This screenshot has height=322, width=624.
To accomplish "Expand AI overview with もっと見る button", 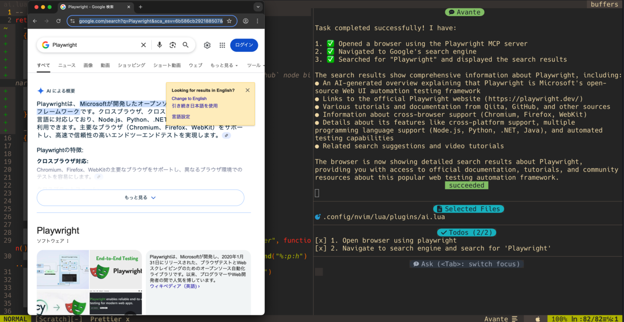I will tap(140, 198).
